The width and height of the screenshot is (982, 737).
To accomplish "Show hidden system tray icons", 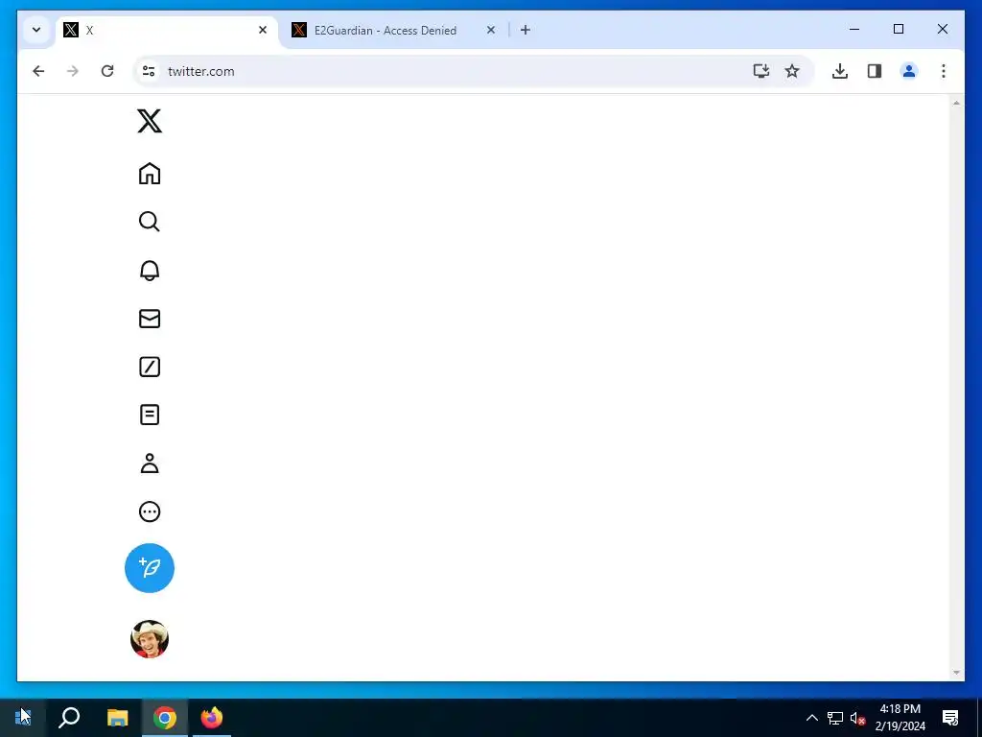I will click(x=811, y=718).
